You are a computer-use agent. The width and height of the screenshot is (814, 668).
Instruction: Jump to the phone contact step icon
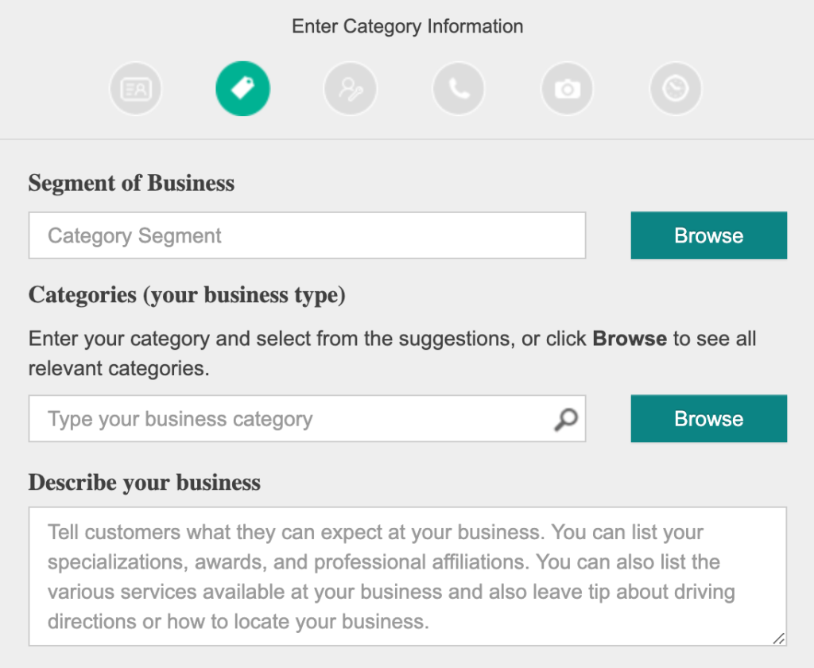459,89
